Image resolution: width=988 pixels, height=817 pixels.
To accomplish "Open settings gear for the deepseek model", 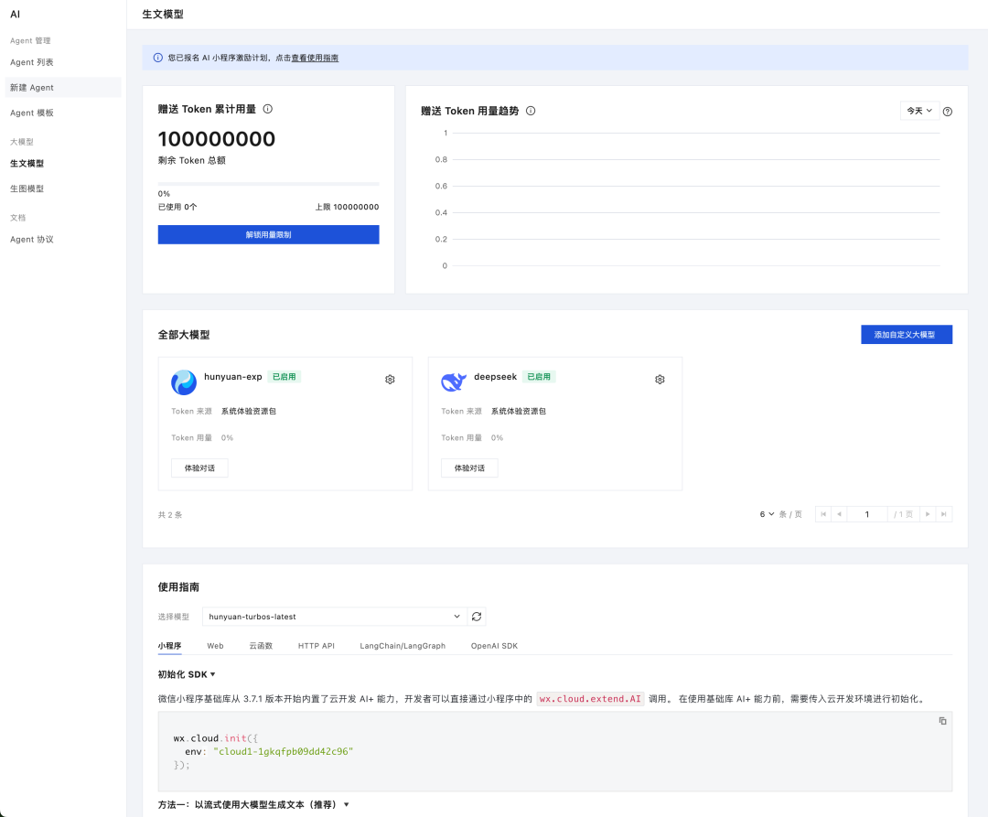I will tap(660, 379).
